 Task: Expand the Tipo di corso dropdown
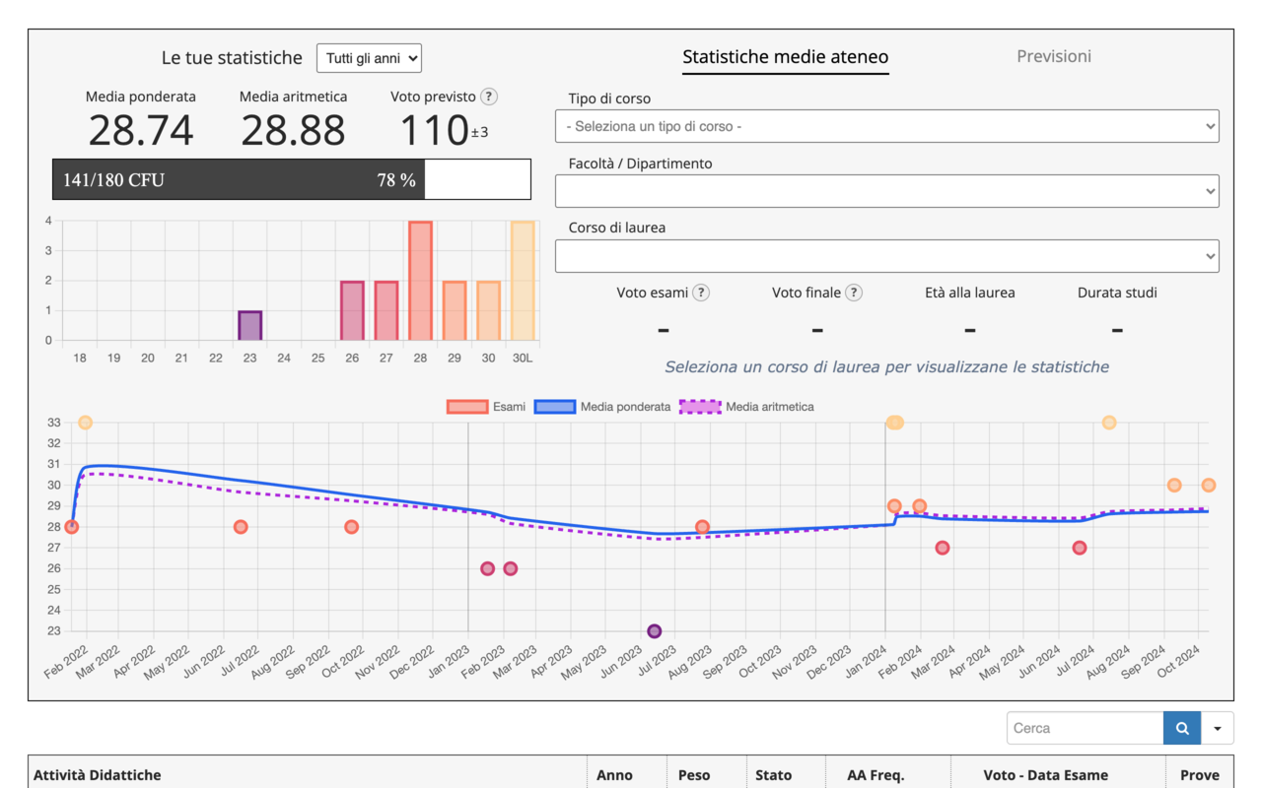click(886, 126)
